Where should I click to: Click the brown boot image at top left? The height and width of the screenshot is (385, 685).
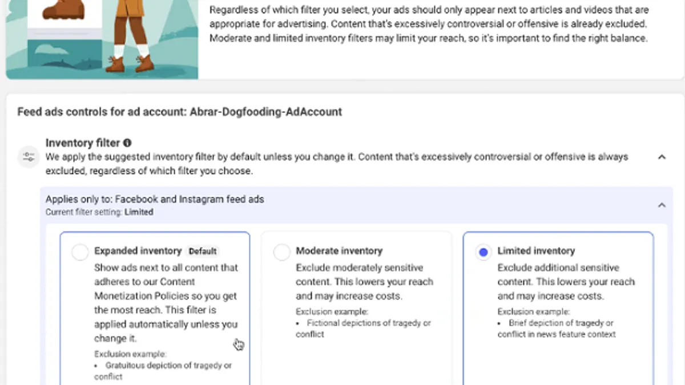[63, 9]
